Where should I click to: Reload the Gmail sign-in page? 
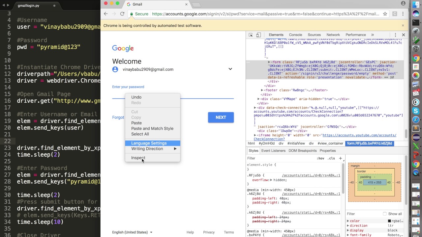[x=122, y=14]
